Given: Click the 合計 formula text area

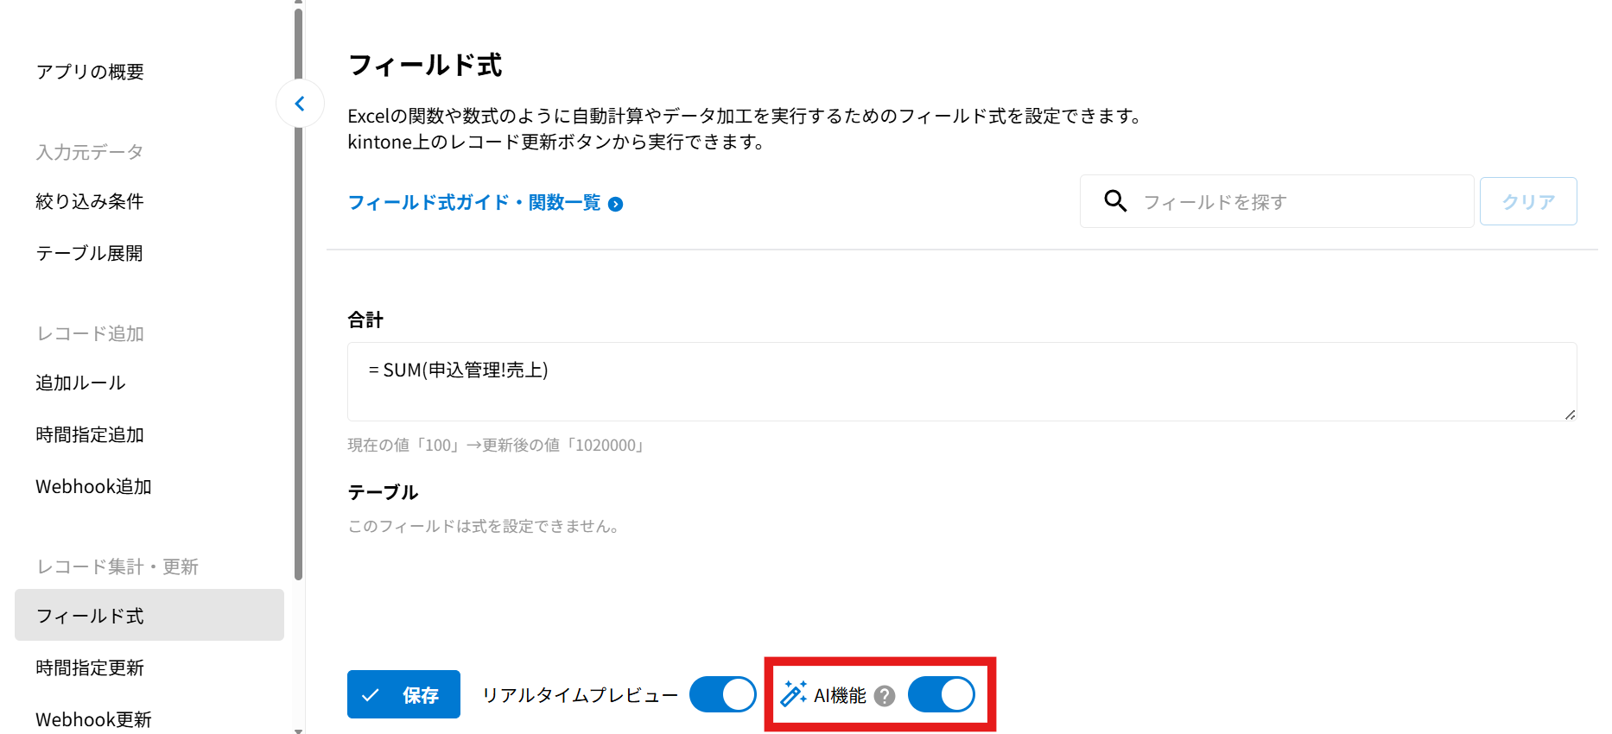Looking at the screenshot, I should click(x=961, y=381).
